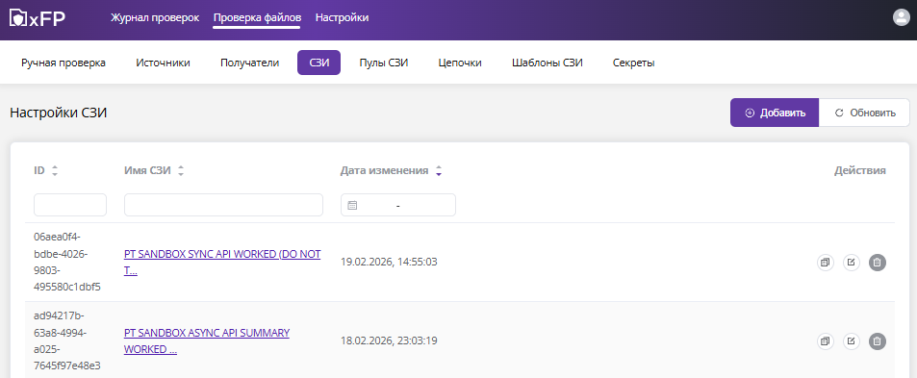Click date 18.02.2026, 23:03:19

389,341
